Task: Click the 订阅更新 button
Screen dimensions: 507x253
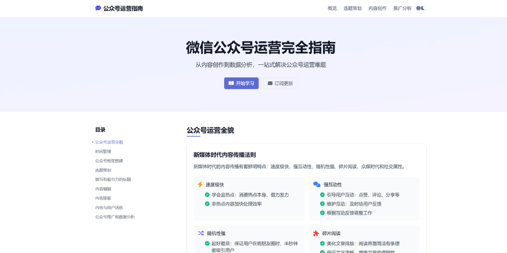Action: pos(280,83)
